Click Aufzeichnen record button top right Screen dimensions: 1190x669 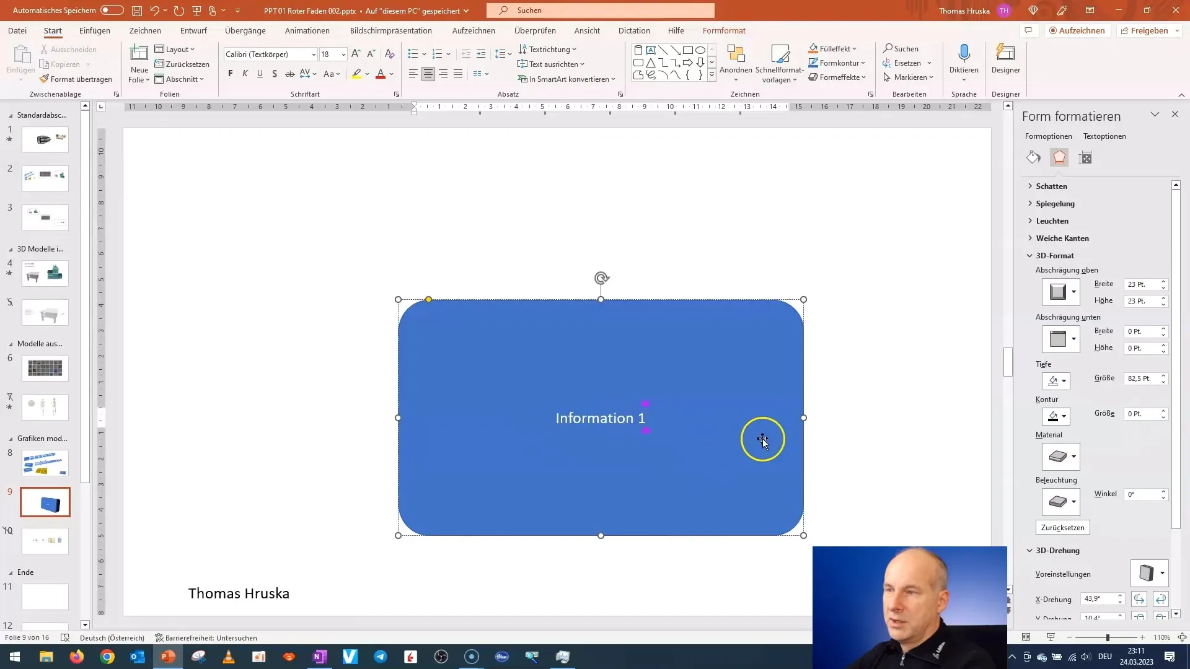click(x=1077, y=30)
